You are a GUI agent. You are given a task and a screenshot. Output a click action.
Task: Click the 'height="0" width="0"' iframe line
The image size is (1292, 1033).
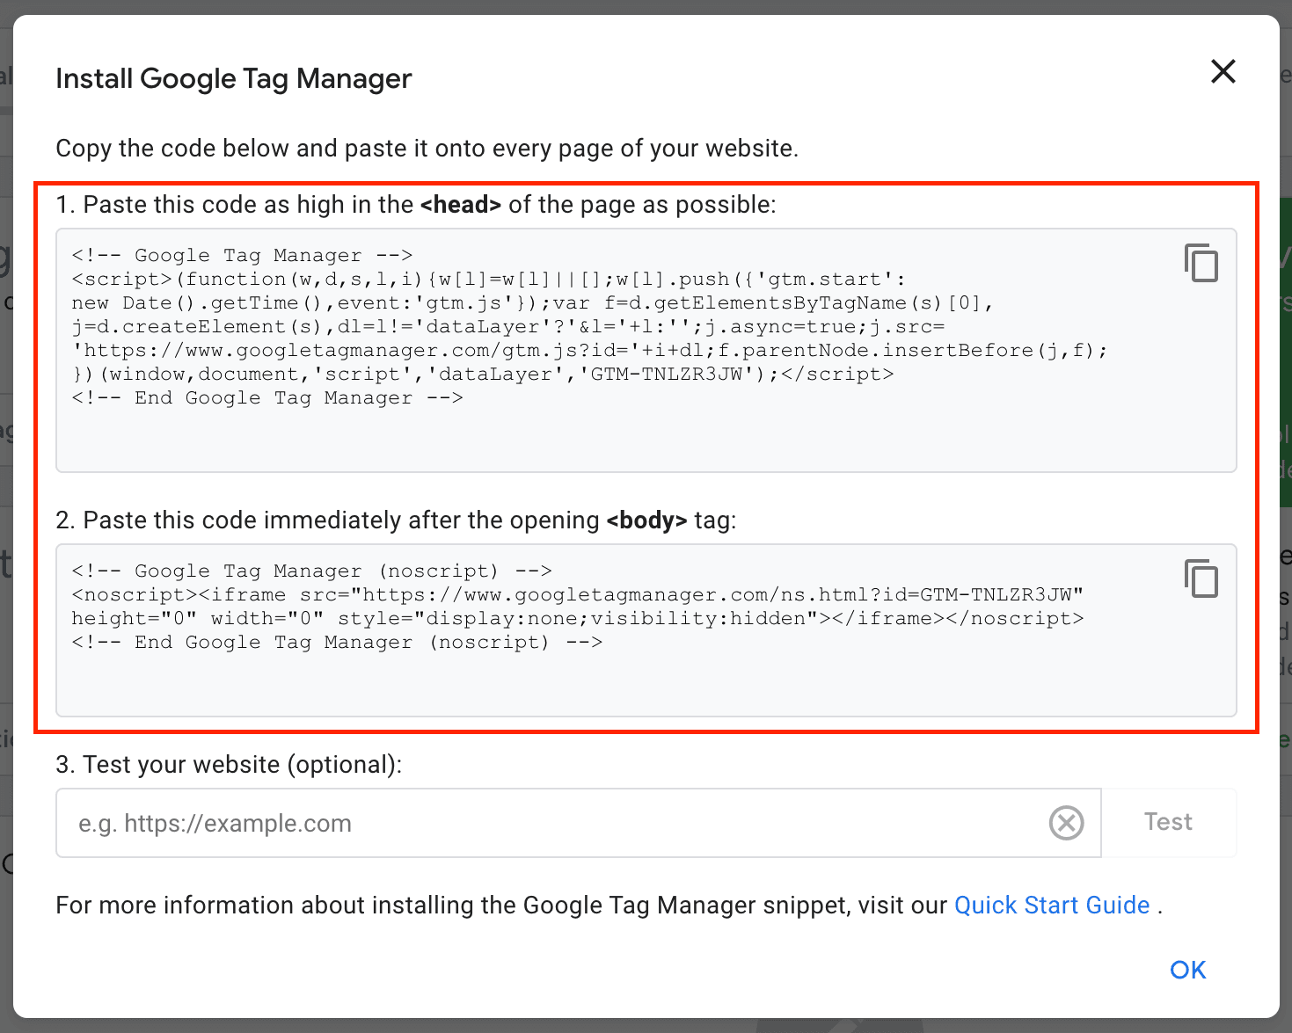(578, 618)
